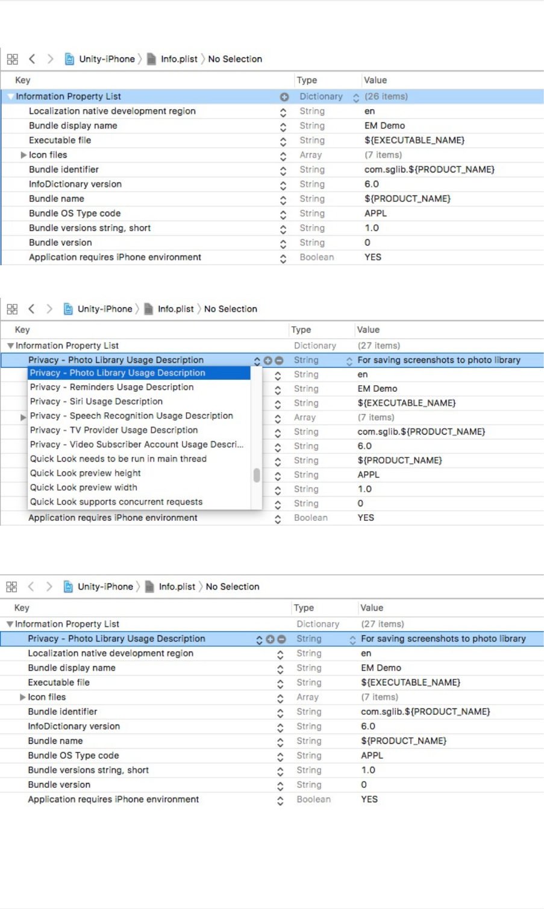Click plus button on middle Photo Library row

click(268, 360)
